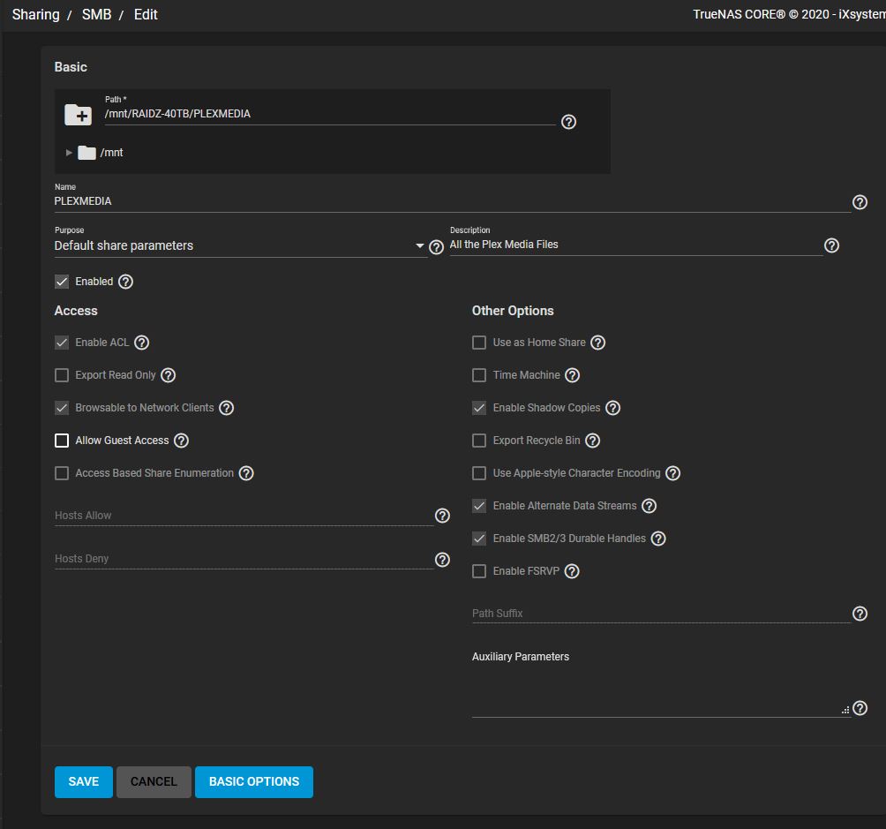Click the add folder icon beside Path
This screenshot has height=829, width=886.
pos(78,115)
